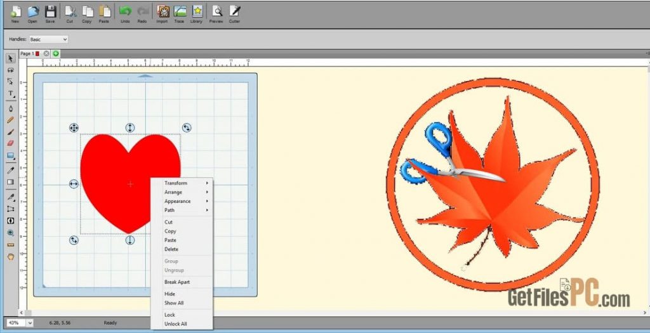The height and width of the screenshot is (333, 650).
Task: Select the node edit arrow tool
Action: [x=11, y=82]
